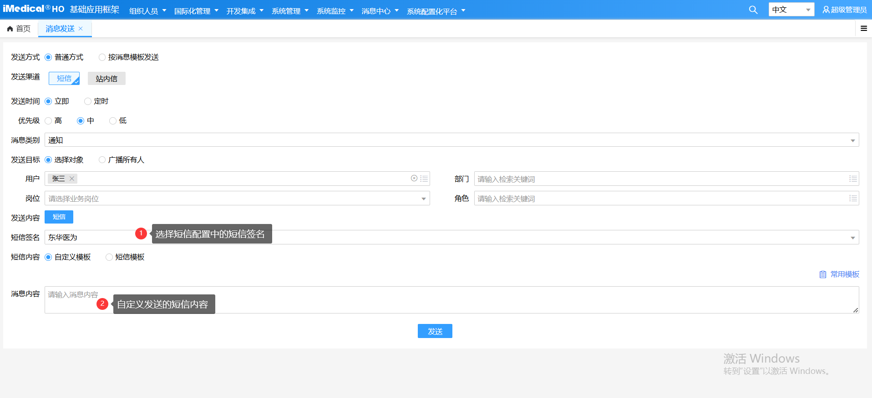The height and width of the screenshot is (398, 872).
Task: Open the user list picker icon
Action: pyautogui.click(x=424, y=179)
